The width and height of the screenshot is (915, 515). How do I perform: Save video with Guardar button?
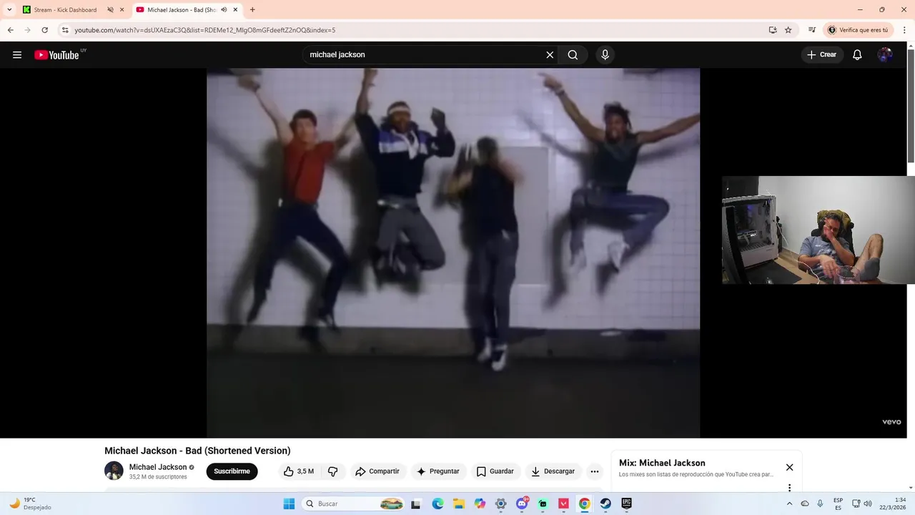[x=495, y=471]
